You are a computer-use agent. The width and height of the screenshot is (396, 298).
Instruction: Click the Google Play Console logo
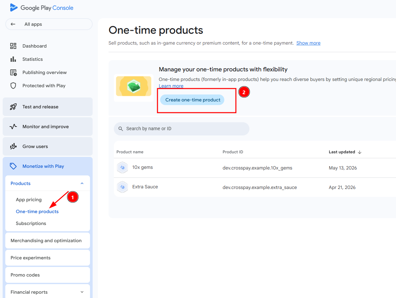pos(42,8)
